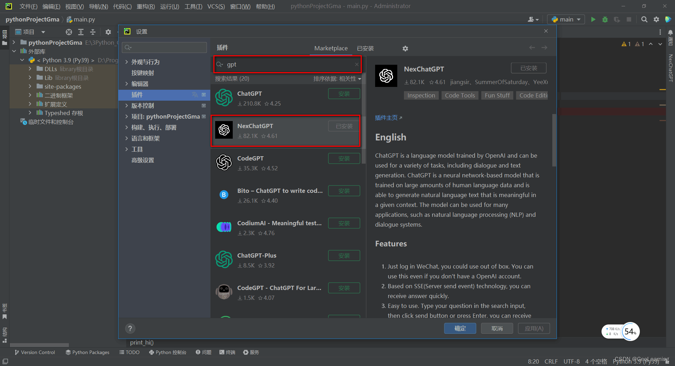The height and width of the screenshot is (366, 675).
Task: Open 帮助(H) menu
Action: [x=265, y=6]
